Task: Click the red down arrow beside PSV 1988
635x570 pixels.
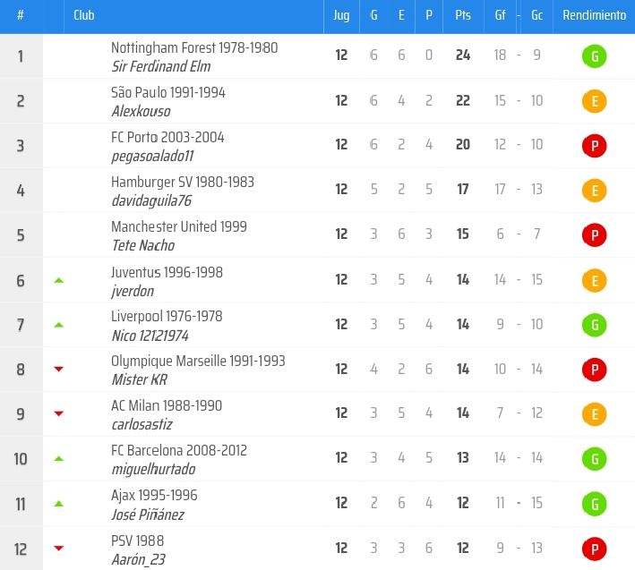Action: (x=59, y=548)
